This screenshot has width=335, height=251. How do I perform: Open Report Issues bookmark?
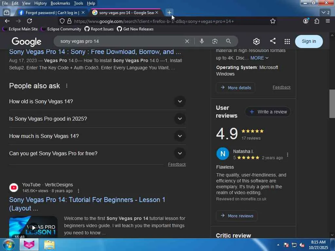(99, 29)
